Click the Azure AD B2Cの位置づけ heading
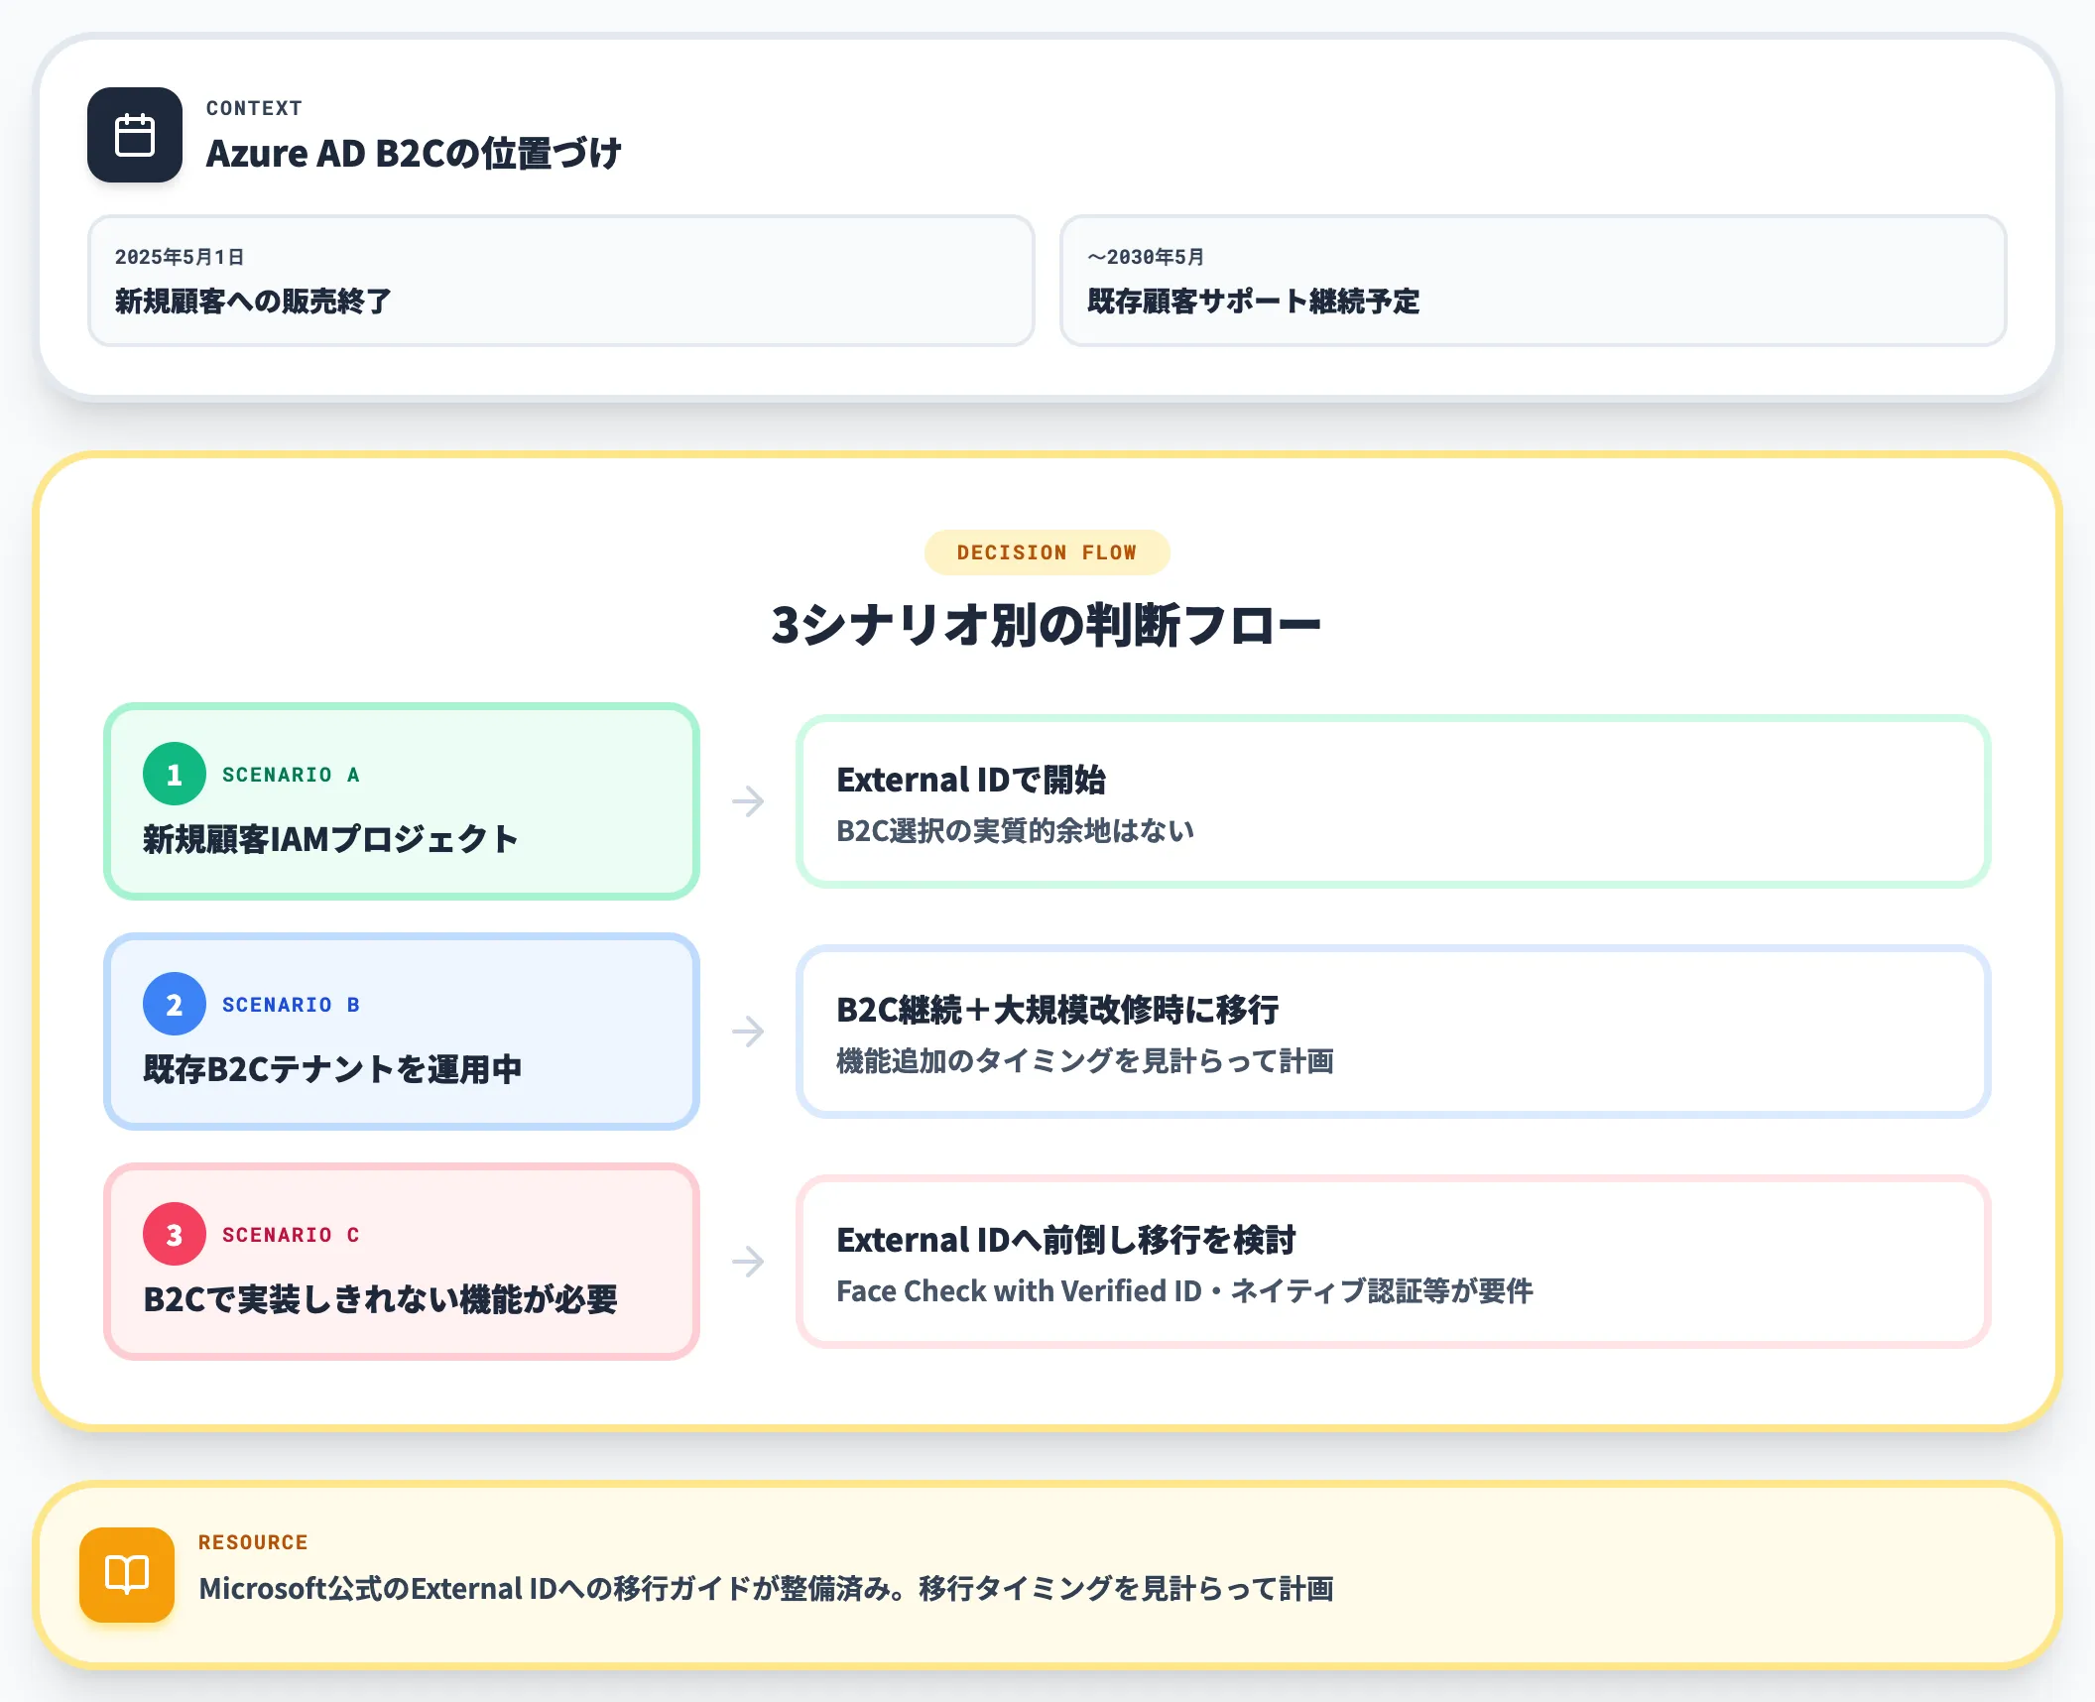The image size is (2095, 1702). [414, 154]
